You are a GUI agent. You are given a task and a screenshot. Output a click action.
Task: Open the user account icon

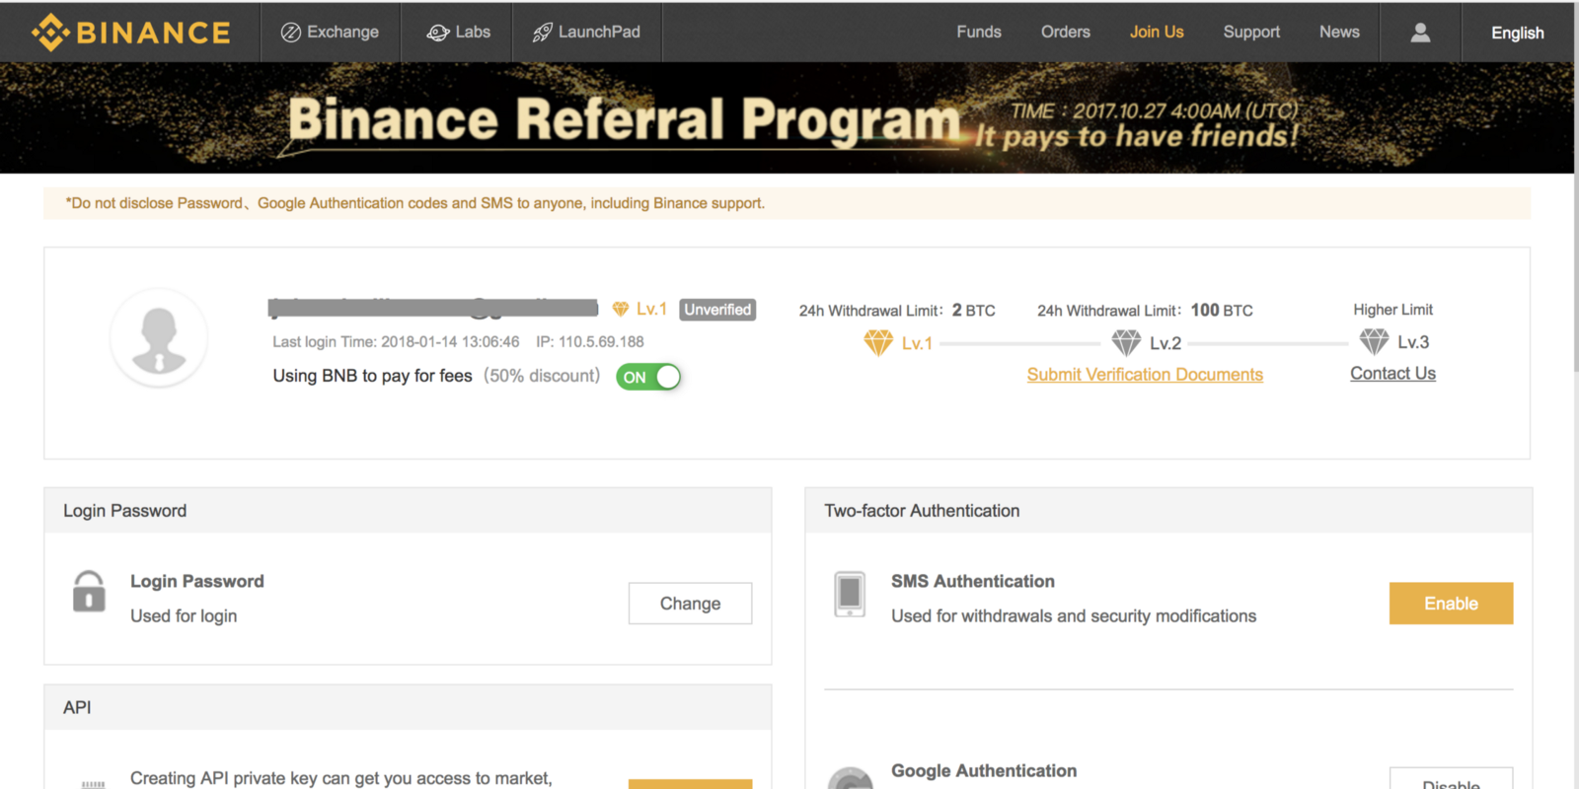point(1420,33)
